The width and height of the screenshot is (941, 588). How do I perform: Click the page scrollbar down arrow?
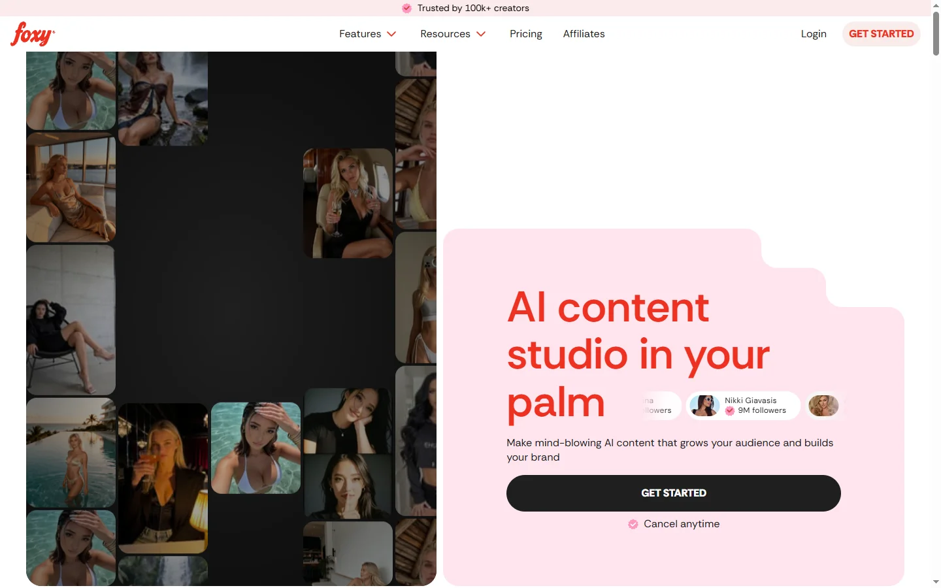coord(936,581)
